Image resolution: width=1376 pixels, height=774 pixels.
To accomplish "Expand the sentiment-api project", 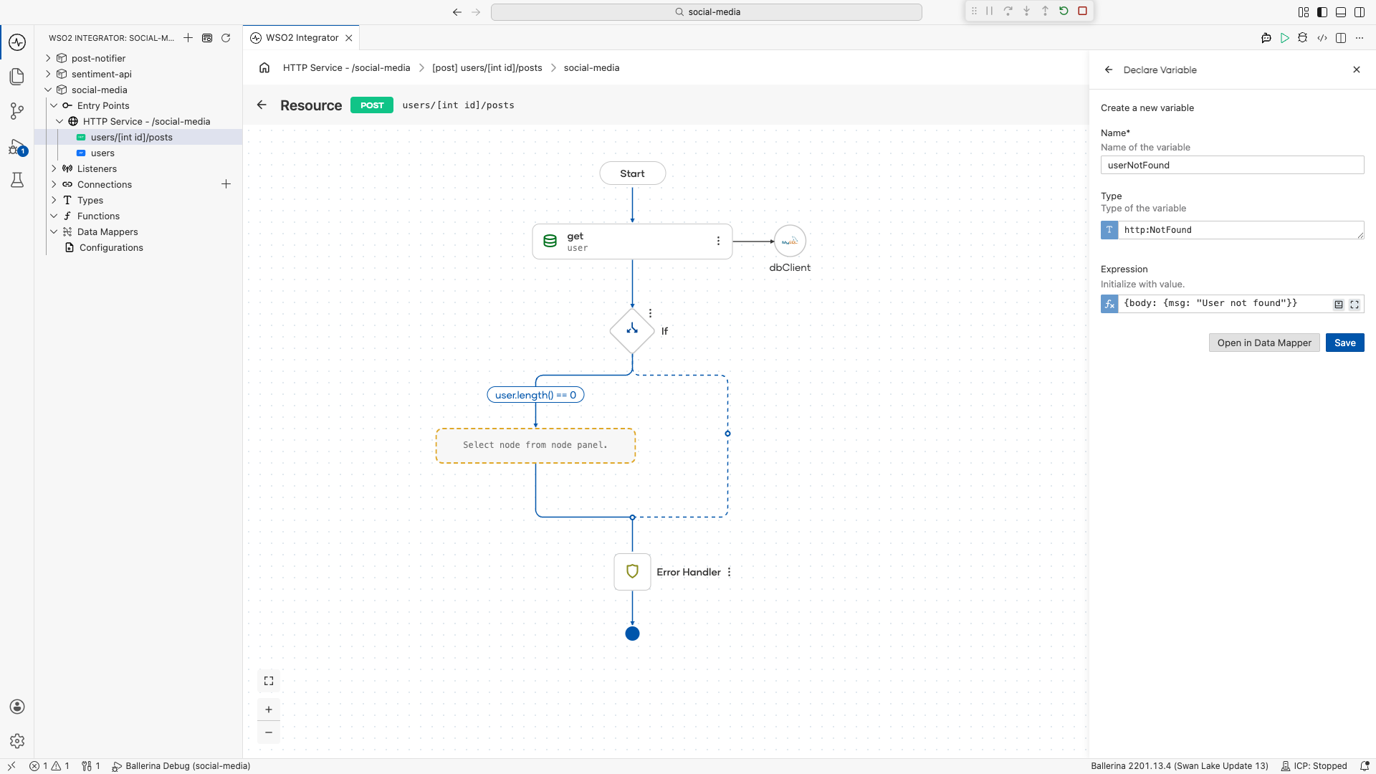I will [48, 74].
